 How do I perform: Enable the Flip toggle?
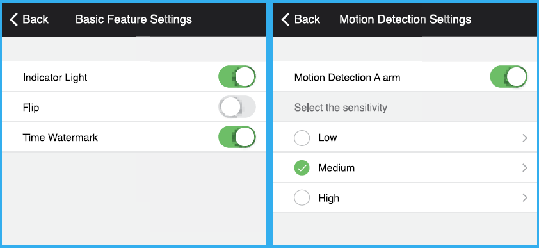tap(237, 107)
